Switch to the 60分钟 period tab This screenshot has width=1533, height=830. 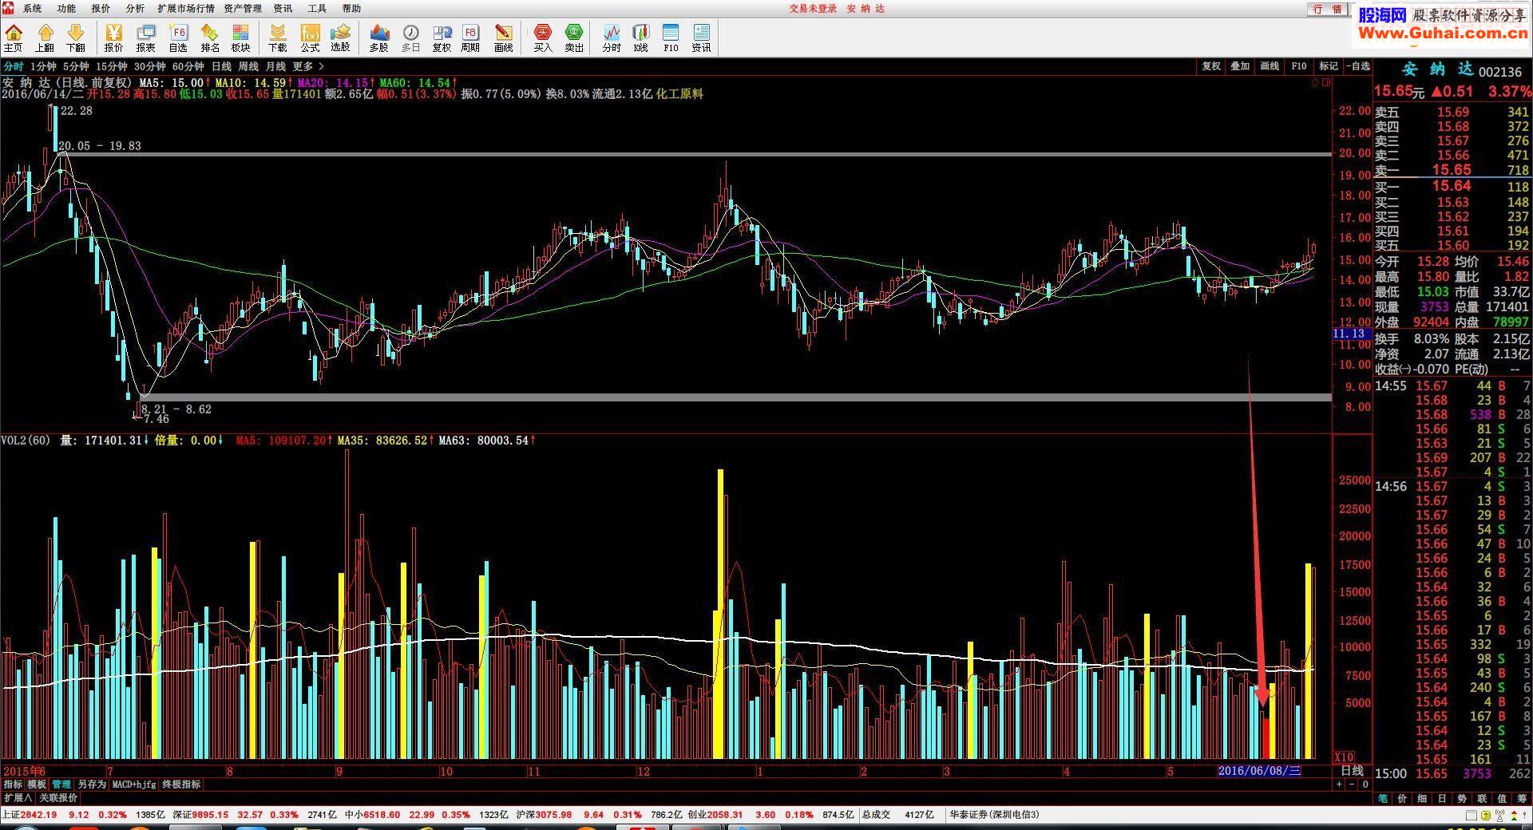[188, 66]
